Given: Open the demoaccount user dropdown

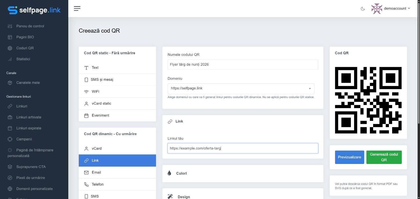Looking at the screenshot, I should [x=391, y=9].
